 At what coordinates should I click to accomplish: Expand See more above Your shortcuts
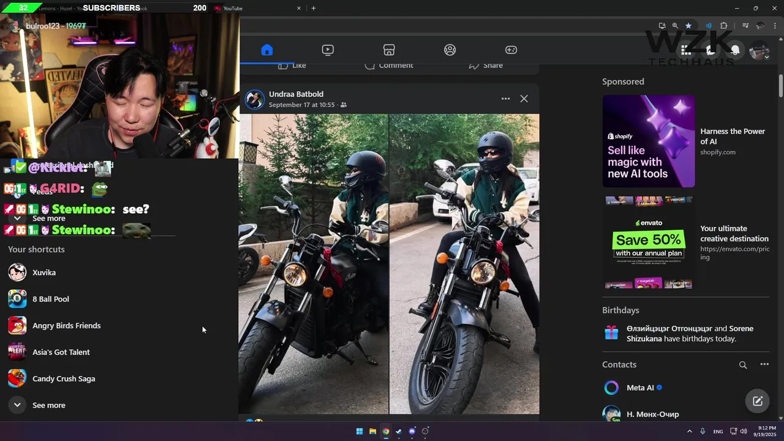click(x=48, y=219)
